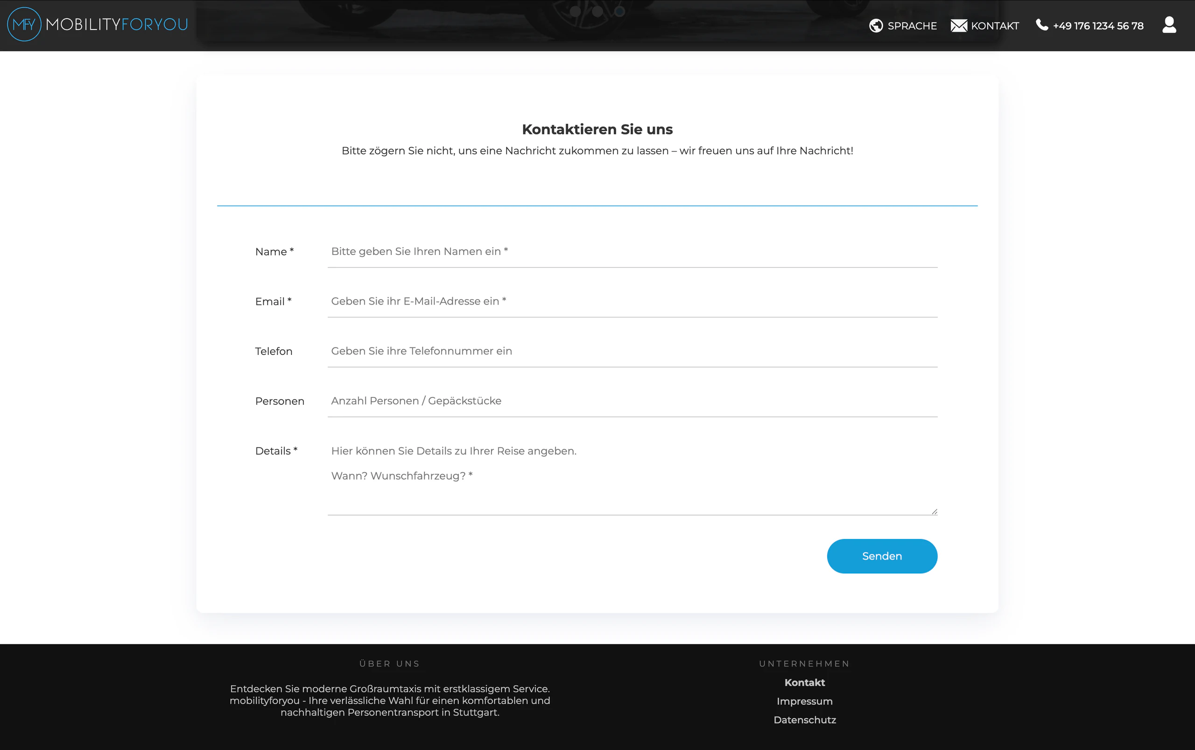Click the MFY circular logo icon
This screenshot has width=1195, height=750.
pyautogui.click(x=24, y=24)
